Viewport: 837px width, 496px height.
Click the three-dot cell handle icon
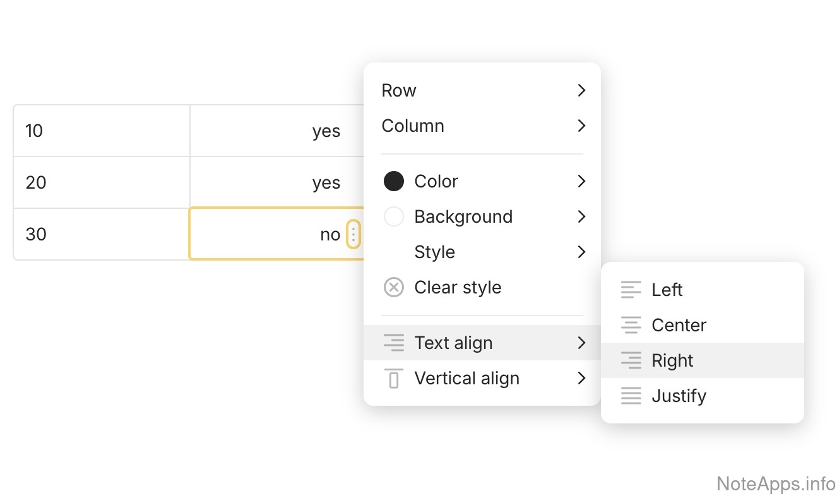(x=353, y=235)
